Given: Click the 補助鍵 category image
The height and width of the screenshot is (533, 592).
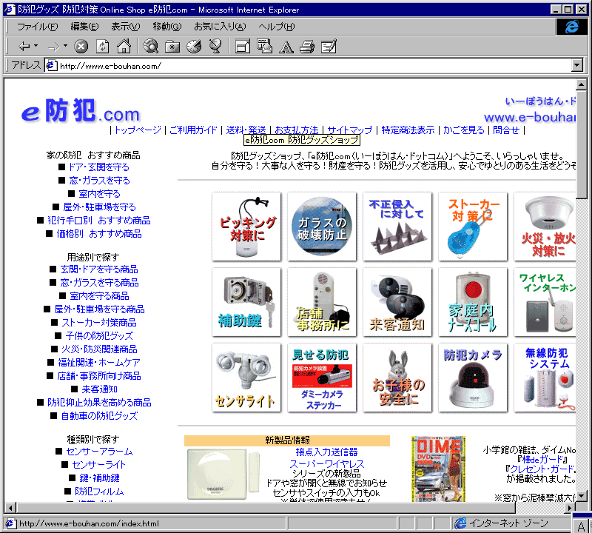Looking at the screenshot, I should coord(246,302).
